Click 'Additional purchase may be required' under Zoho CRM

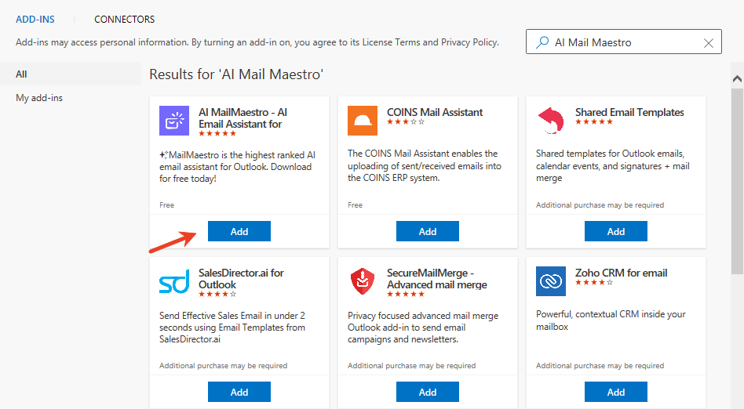pos(600,366)
